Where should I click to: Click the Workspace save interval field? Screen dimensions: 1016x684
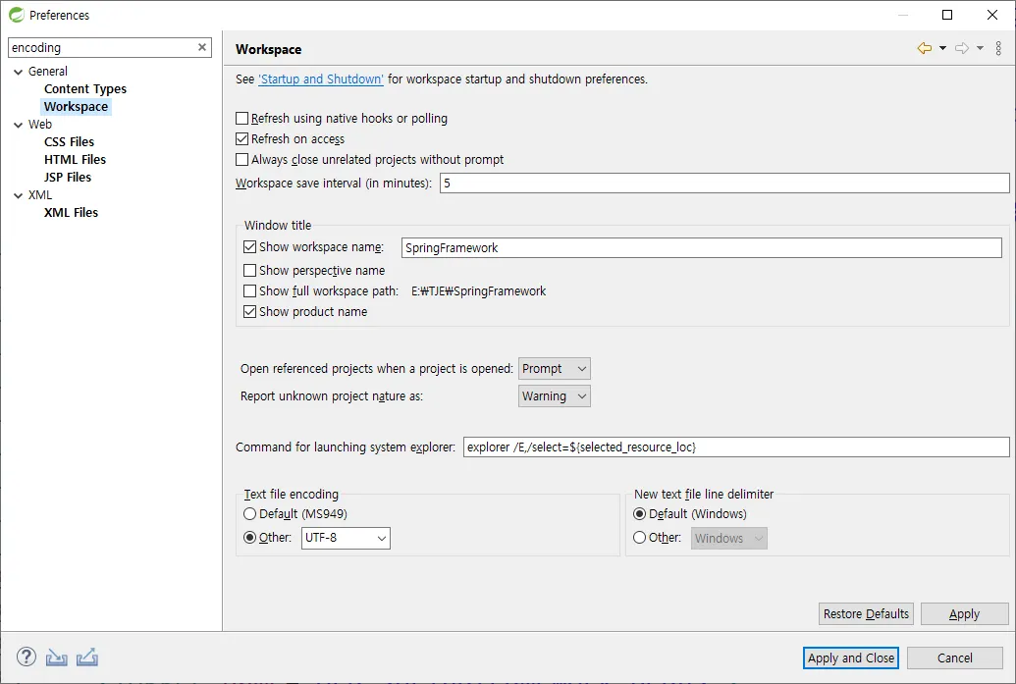click(x=723, y=184)
